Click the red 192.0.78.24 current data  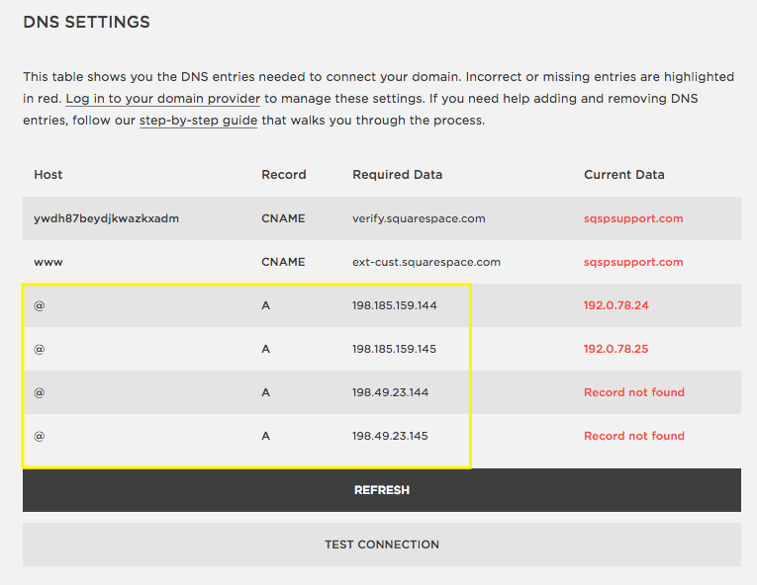[615, 305]
